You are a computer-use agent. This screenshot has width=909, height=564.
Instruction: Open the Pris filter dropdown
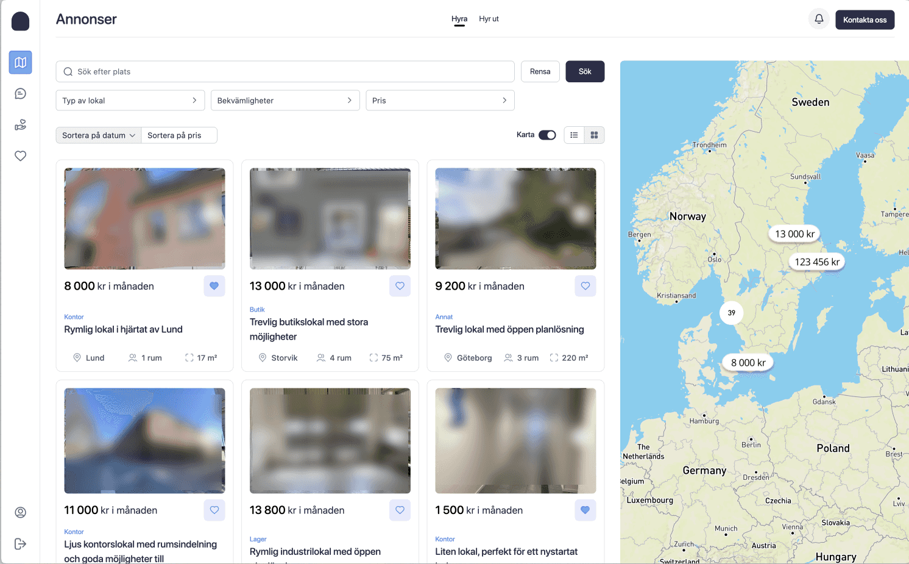point(439,101)
